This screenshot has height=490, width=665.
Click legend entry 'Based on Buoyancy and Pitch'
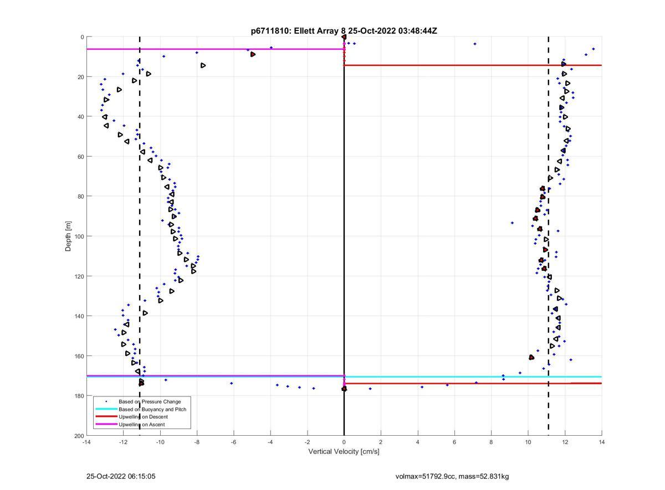click(152, 409)
